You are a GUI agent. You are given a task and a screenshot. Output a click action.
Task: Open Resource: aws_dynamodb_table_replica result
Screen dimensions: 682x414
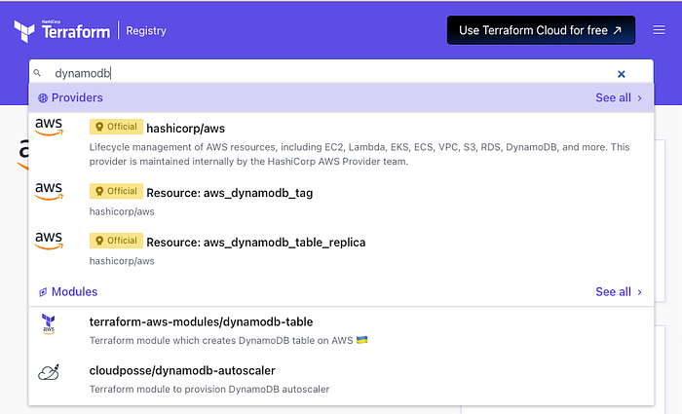pos(255,243)
